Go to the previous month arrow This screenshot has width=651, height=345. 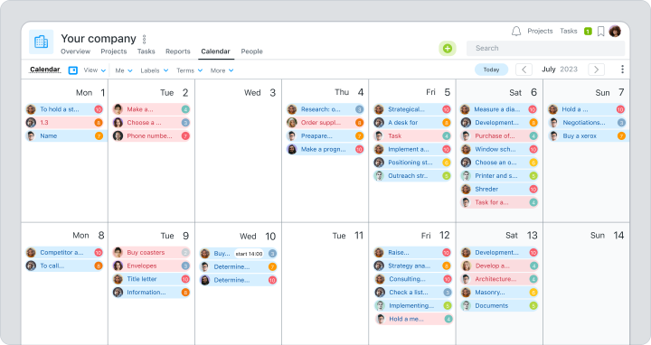point(524,70)
